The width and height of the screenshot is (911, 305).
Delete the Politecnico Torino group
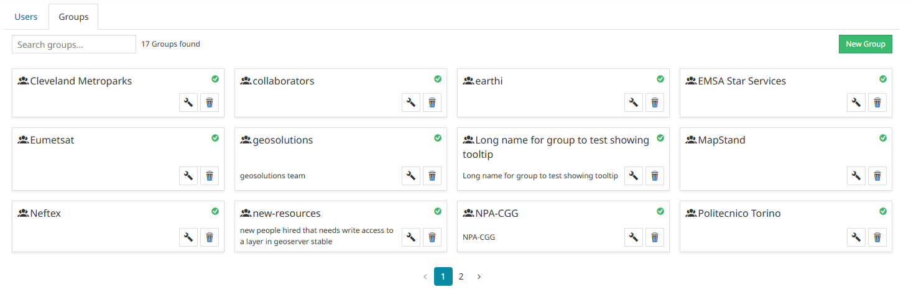coord(877,237)
